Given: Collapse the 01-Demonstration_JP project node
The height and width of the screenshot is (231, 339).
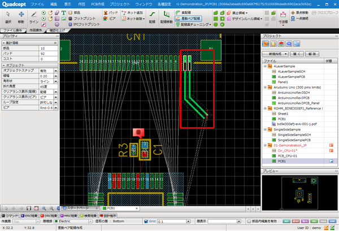Looking at the screenshot, I should pos(265,145).
